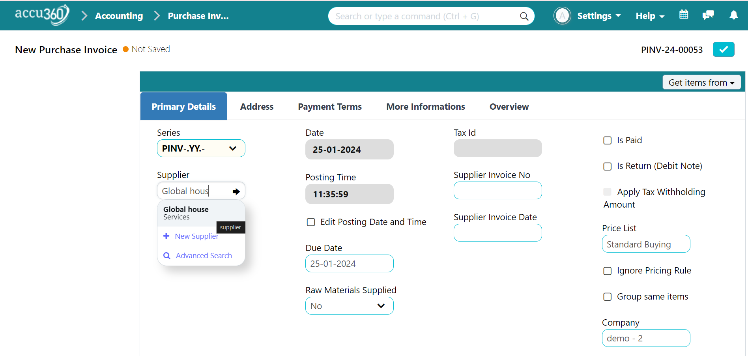Image resolution: width=748 pixels, height=356 pixels.
Task: Switch to the Overview tab
Action: [509, 107]
